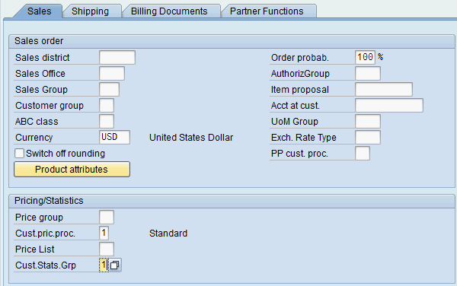Image resolution: width=457 pixels, height=286 pixels.
Task: Open search help icon beside Cust.Stats.Grp
Action: pyautogui.click(x=115, y=265)
